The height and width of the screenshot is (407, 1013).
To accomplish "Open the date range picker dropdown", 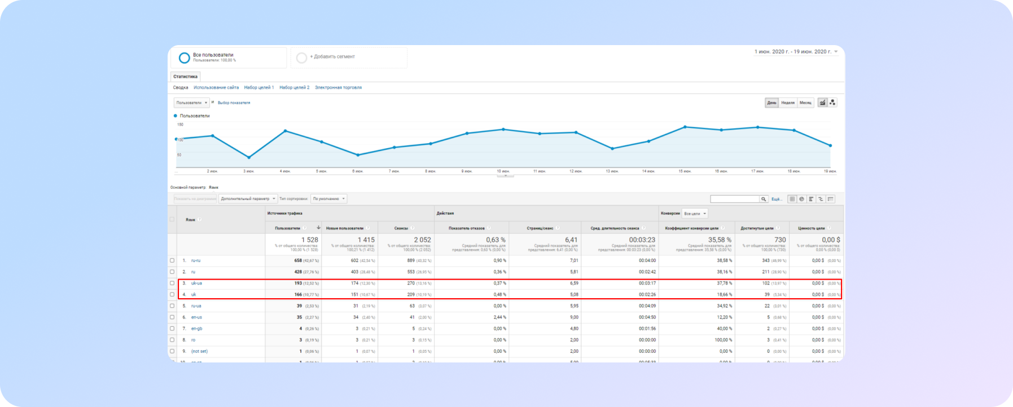I will point(796,51).
